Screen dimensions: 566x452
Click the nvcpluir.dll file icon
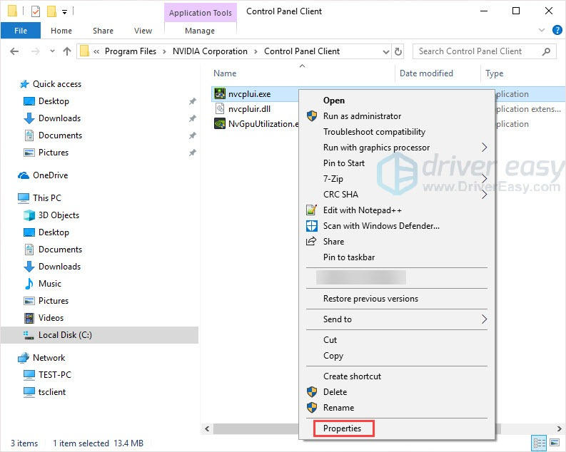click(x=221, y=109)
